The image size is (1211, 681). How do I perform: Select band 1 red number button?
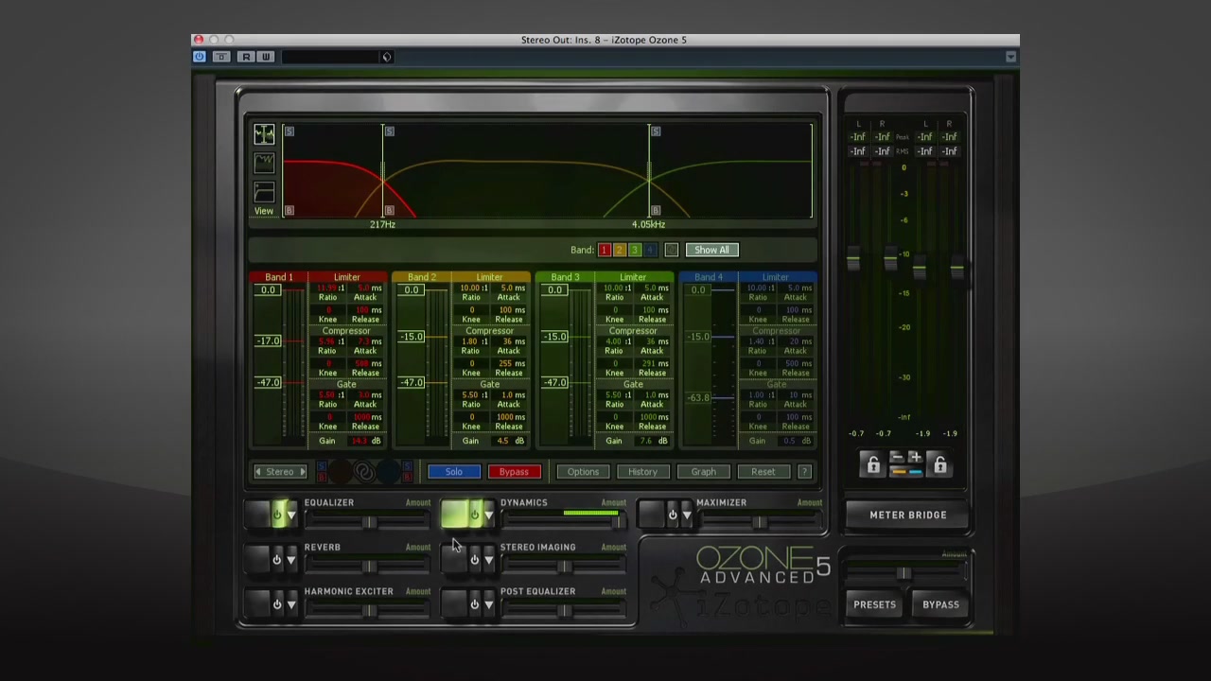604,250
